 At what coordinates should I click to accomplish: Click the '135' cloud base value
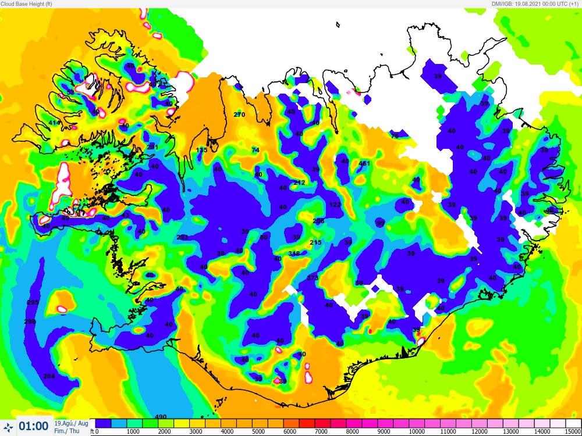201,150
